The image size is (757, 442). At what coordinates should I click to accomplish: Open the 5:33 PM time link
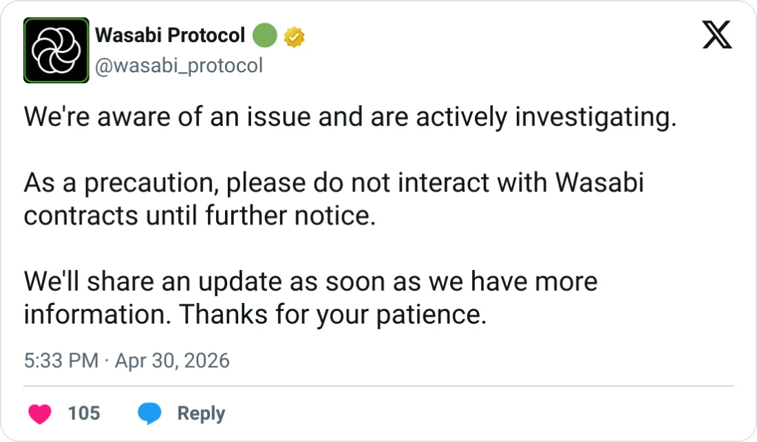pos(61,360)
